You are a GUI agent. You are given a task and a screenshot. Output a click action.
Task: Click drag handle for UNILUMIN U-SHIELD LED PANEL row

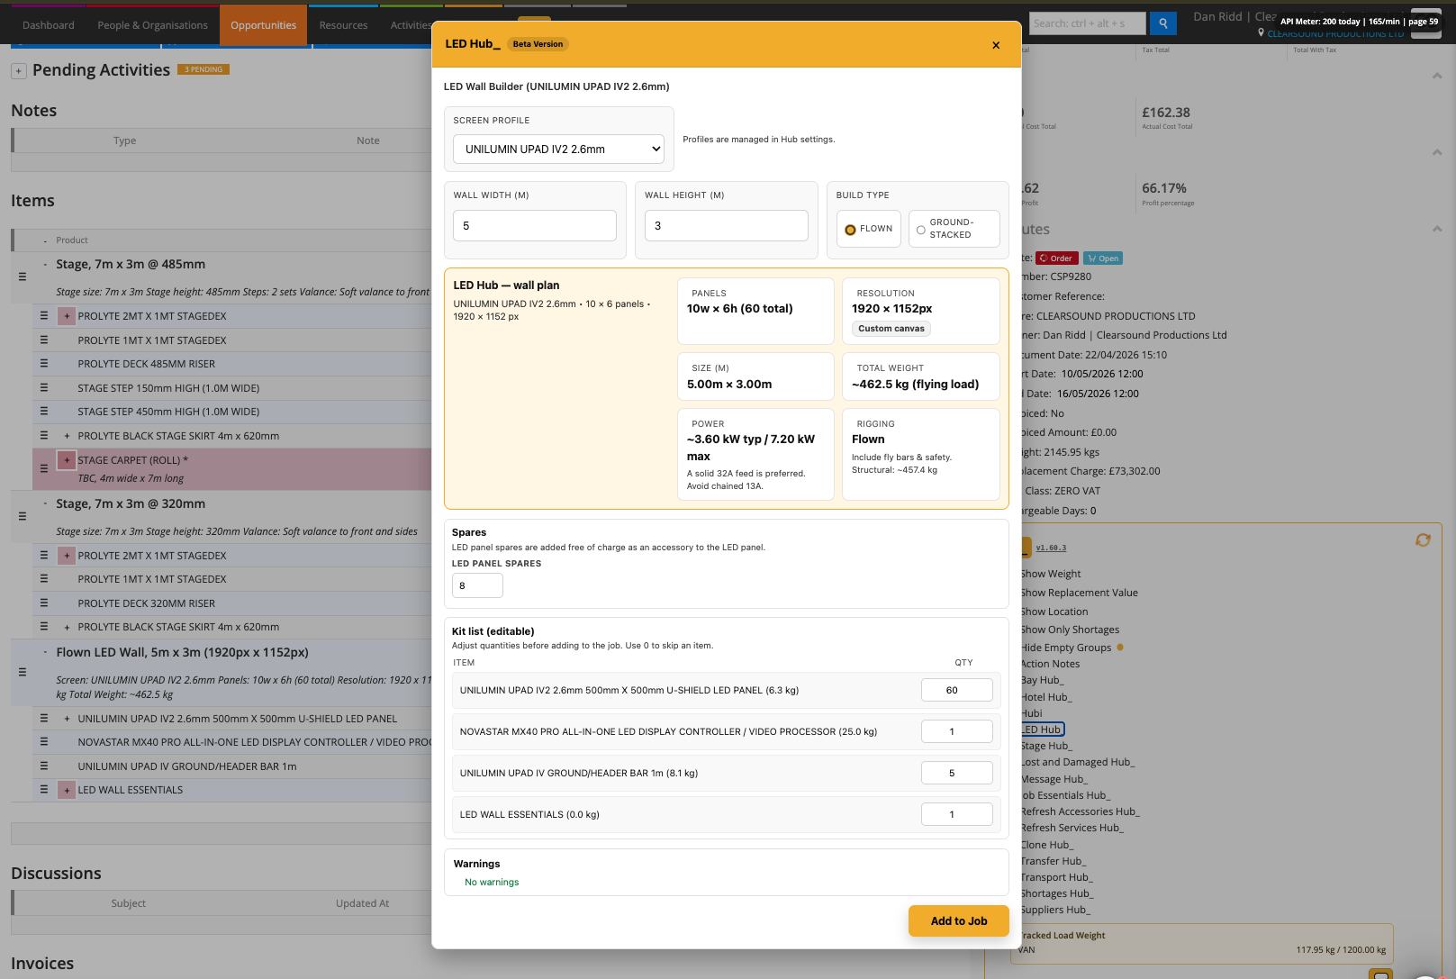coord(43,718)
